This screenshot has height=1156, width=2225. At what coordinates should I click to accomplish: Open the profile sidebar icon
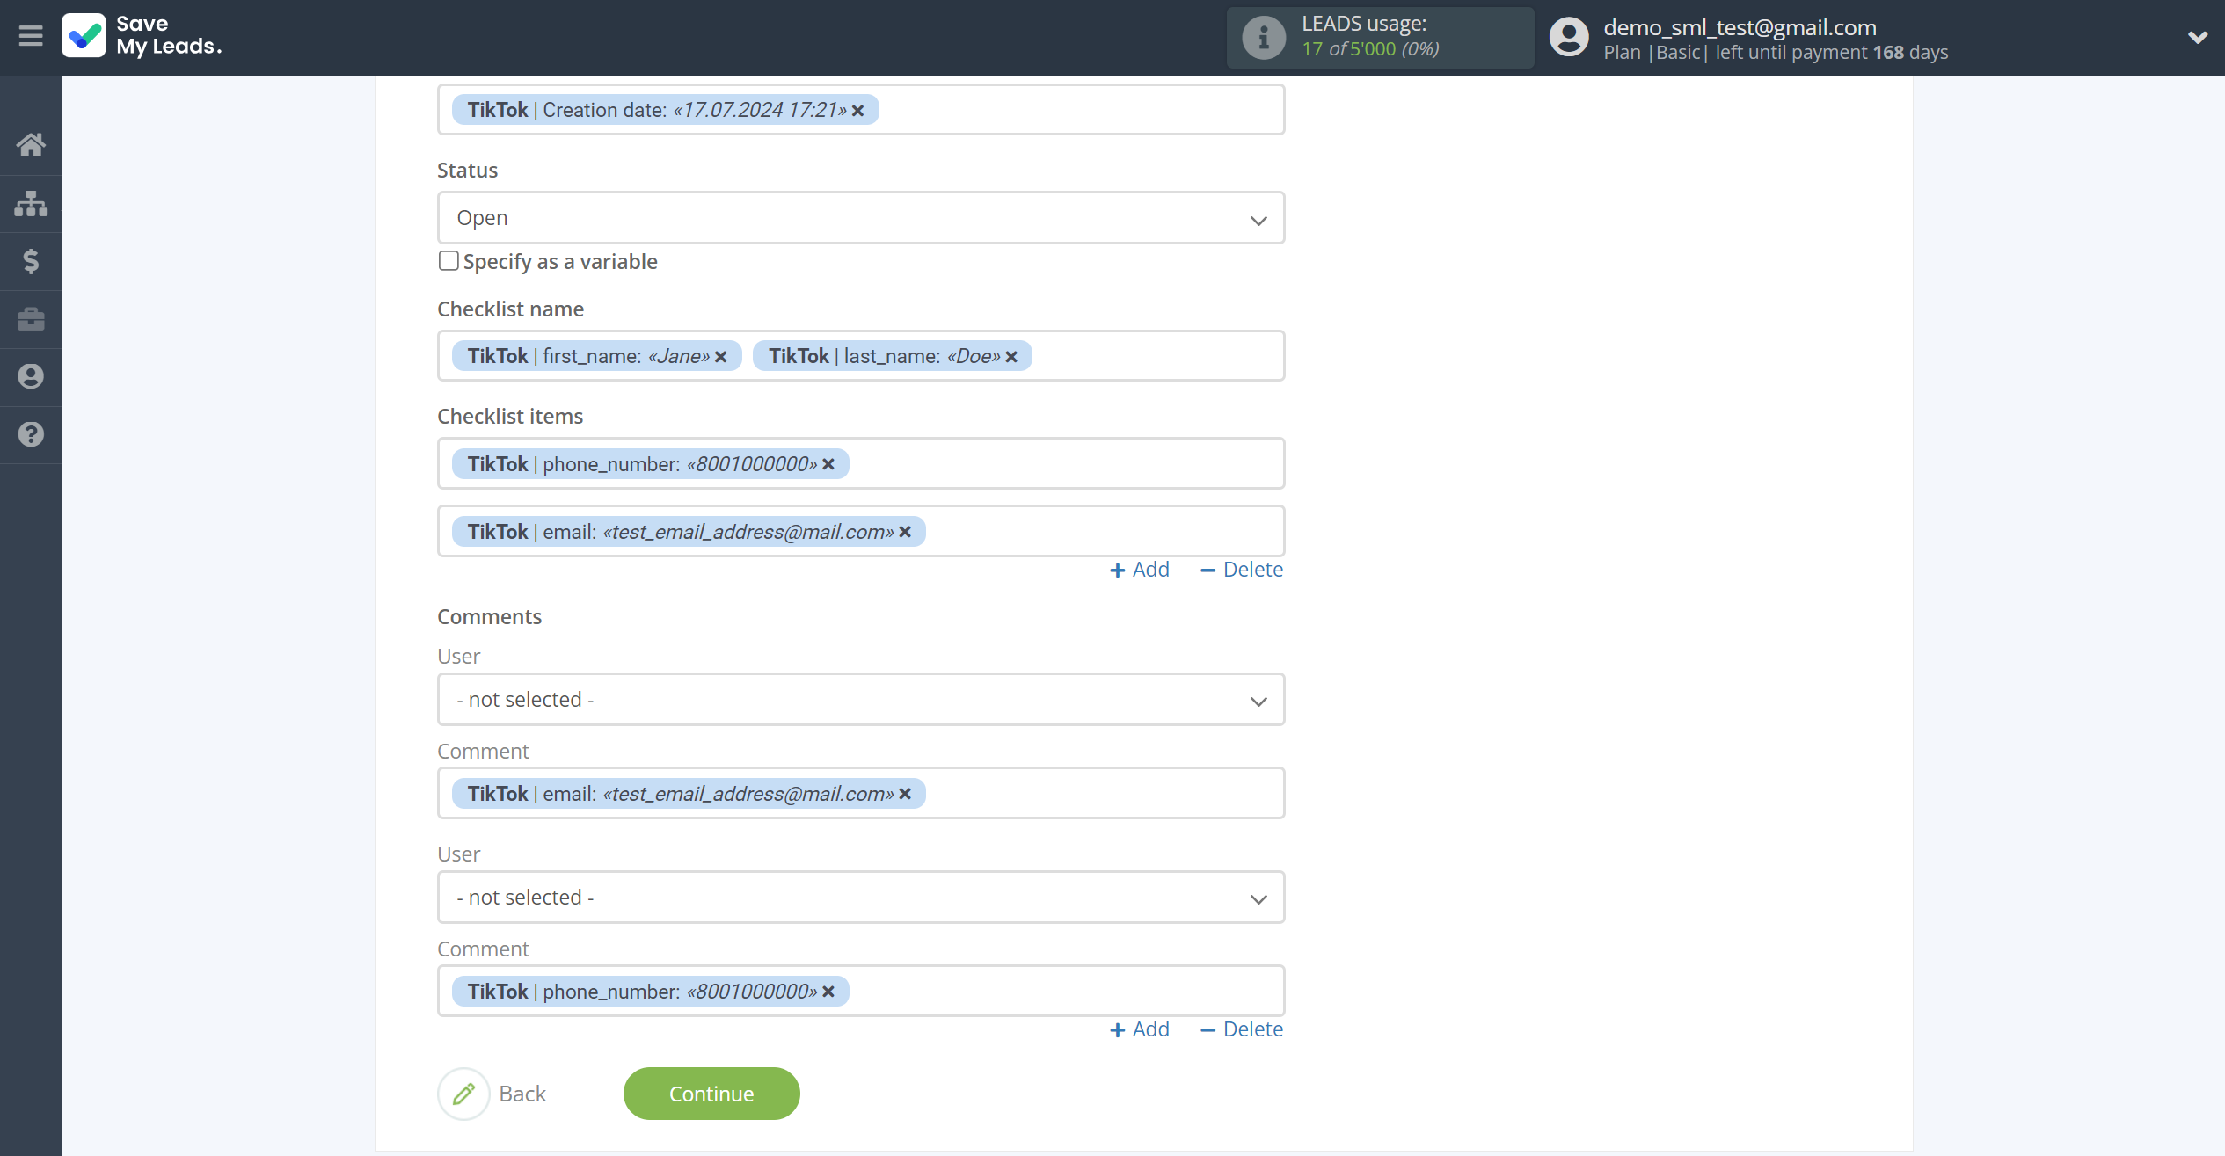31,376
